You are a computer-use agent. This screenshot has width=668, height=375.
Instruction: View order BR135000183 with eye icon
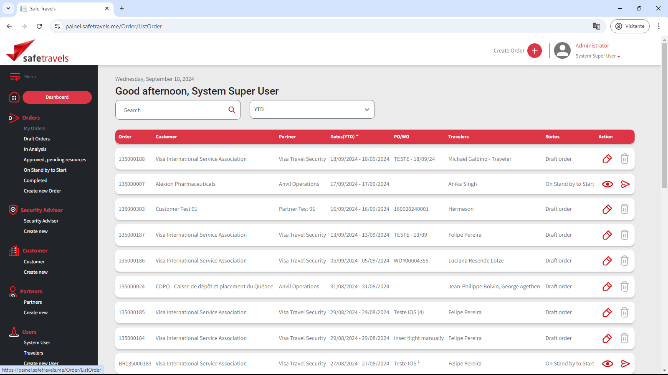pyautogui.click(x=607, y=364)
